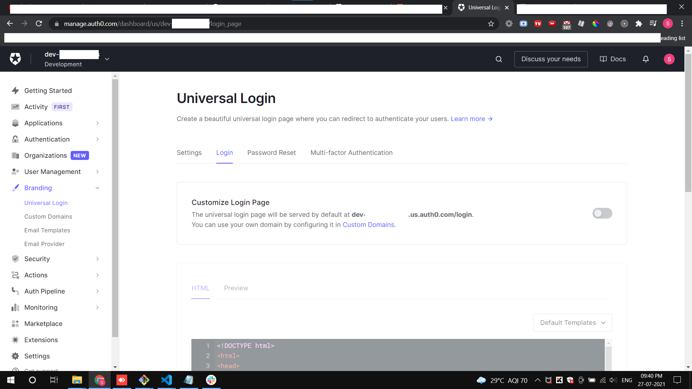Click the Activity chart icon
The width and height of the screenshot is (692, 389).
(15, 107)
